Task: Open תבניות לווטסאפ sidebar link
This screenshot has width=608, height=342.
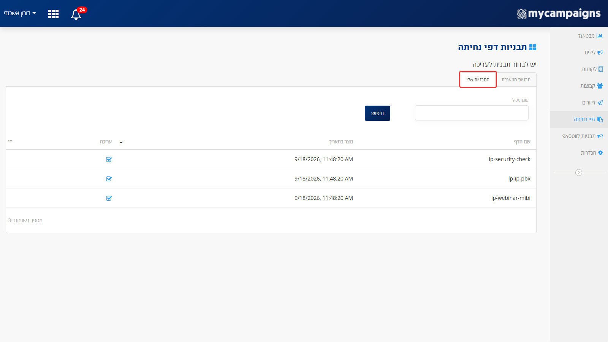Action: [x=583, y=136]
